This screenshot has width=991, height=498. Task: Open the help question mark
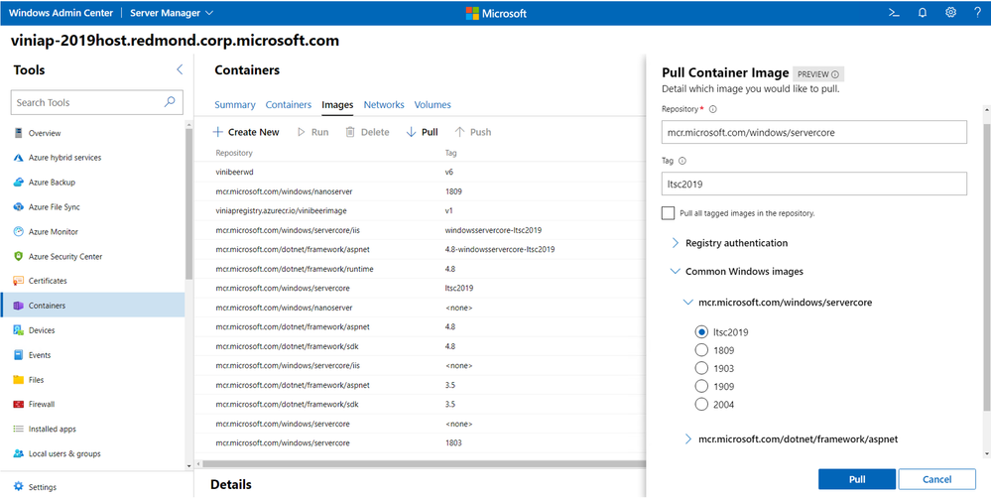click(977, 13)
